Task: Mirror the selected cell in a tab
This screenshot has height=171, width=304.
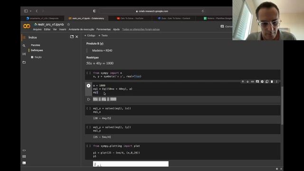Action: point(267,82)
